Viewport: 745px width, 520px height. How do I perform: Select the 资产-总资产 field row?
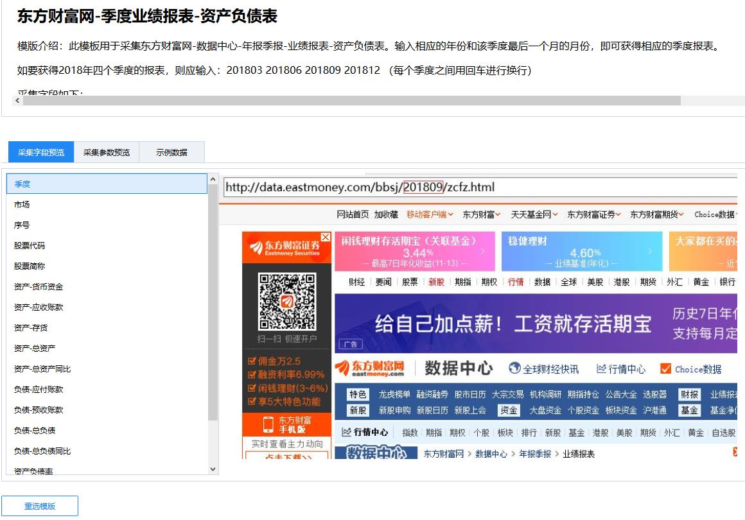107,348
